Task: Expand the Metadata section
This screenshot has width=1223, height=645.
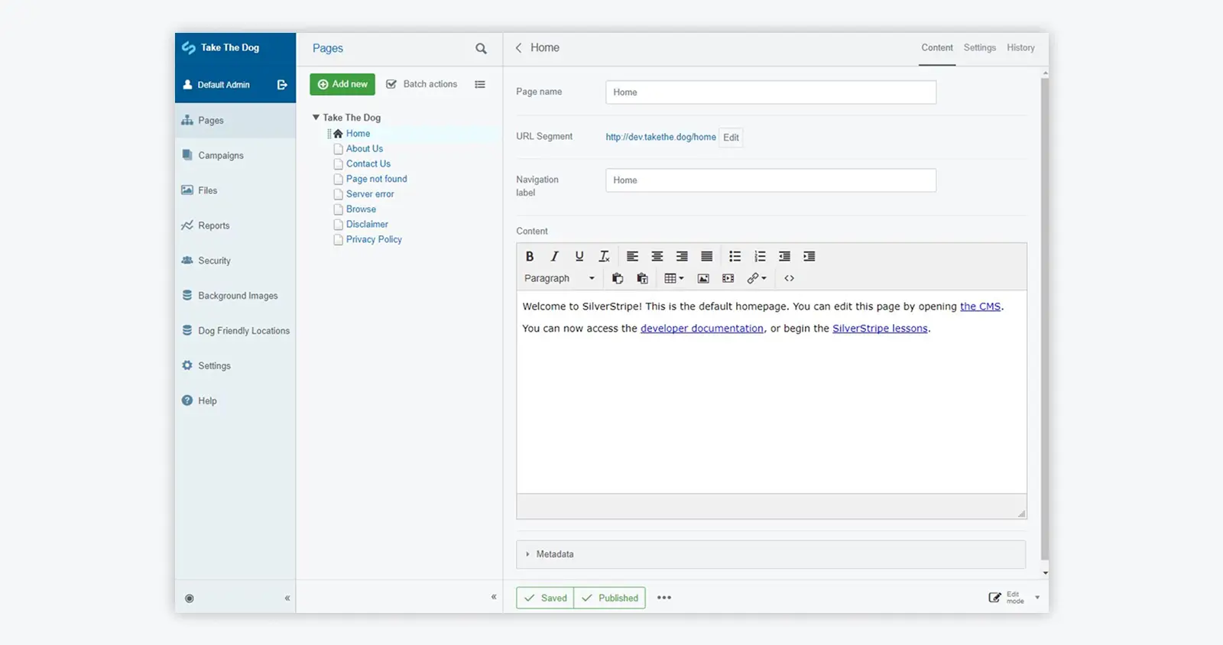Action: [x=770, y=555]
